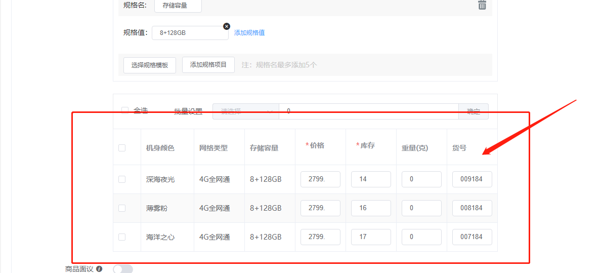Click the 存储容量 column header
The image size is (601, 273).
264,148
